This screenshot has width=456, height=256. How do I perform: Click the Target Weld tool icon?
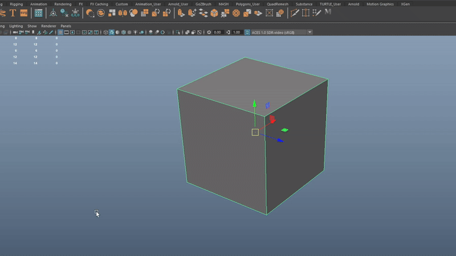click(x=307, y=13)
